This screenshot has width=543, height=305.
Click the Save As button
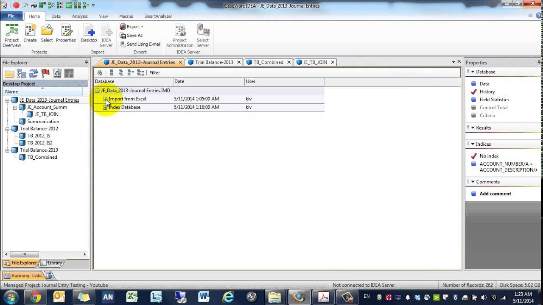[x=131, y=36]
